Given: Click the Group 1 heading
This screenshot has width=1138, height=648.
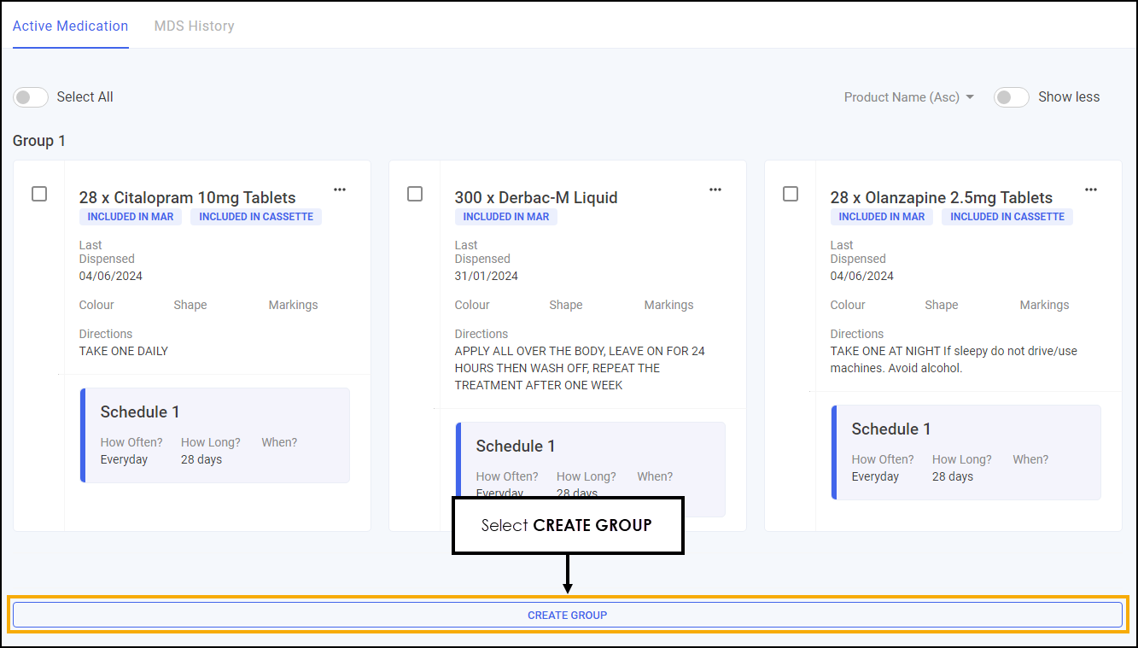Looking at the screenshot, I should pos(39,141).
